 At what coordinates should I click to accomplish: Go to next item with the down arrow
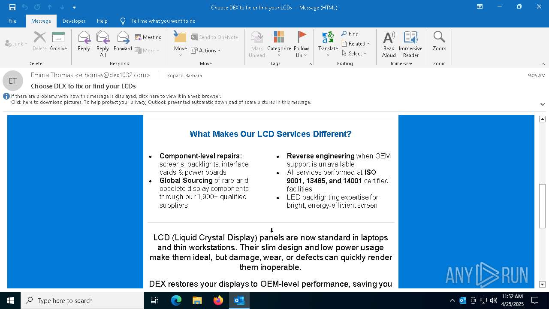(62, 7)
